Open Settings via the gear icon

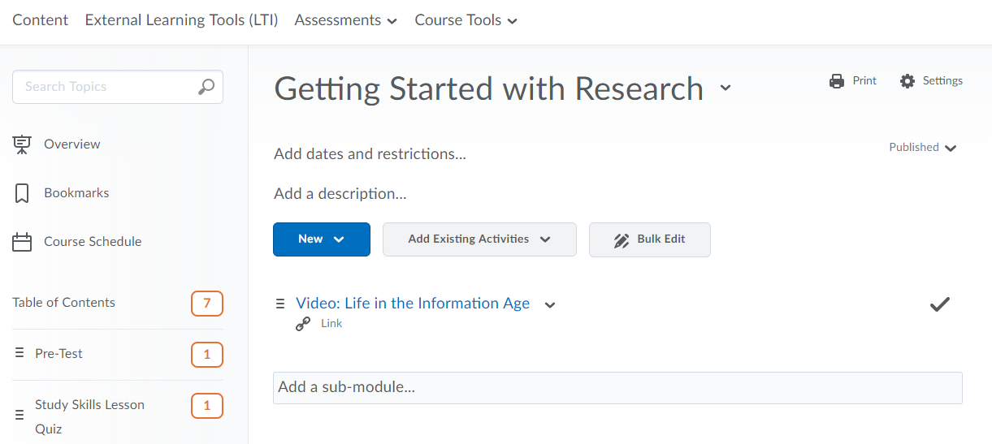[x=908, y=81]
